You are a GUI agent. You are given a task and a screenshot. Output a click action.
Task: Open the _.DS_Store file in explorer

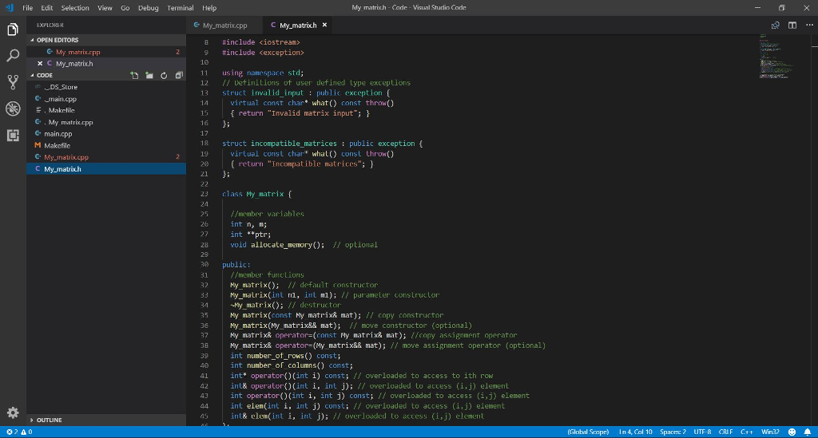[106, 87]
